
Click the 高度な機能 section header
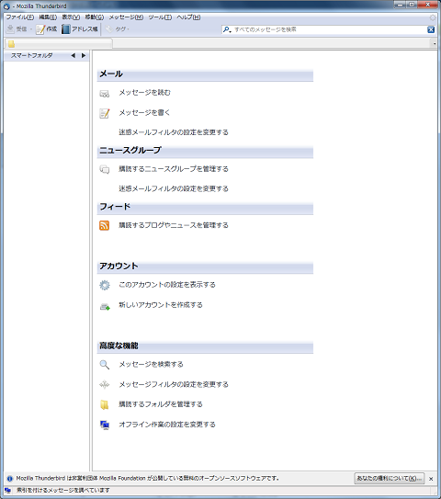[x=205, y=346]
